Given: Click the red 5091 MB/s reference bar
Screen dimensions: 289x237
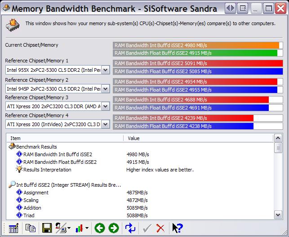Looking at the screenshot, I should click(x=198, y=63).
